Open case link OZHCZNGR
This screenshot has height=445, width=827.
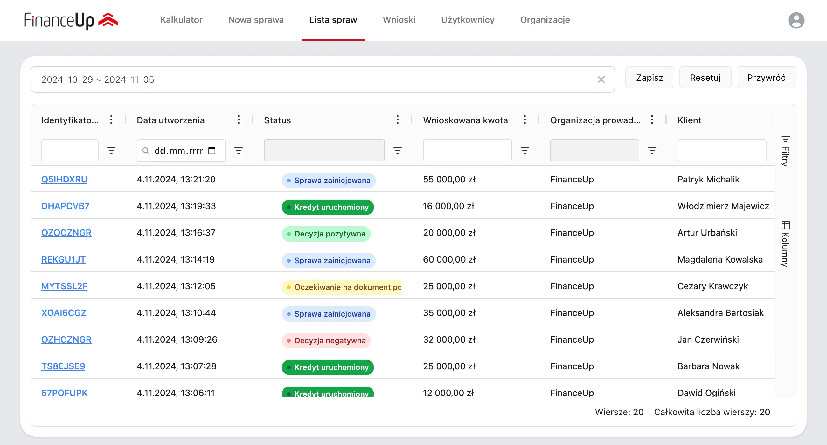point(66,339)
